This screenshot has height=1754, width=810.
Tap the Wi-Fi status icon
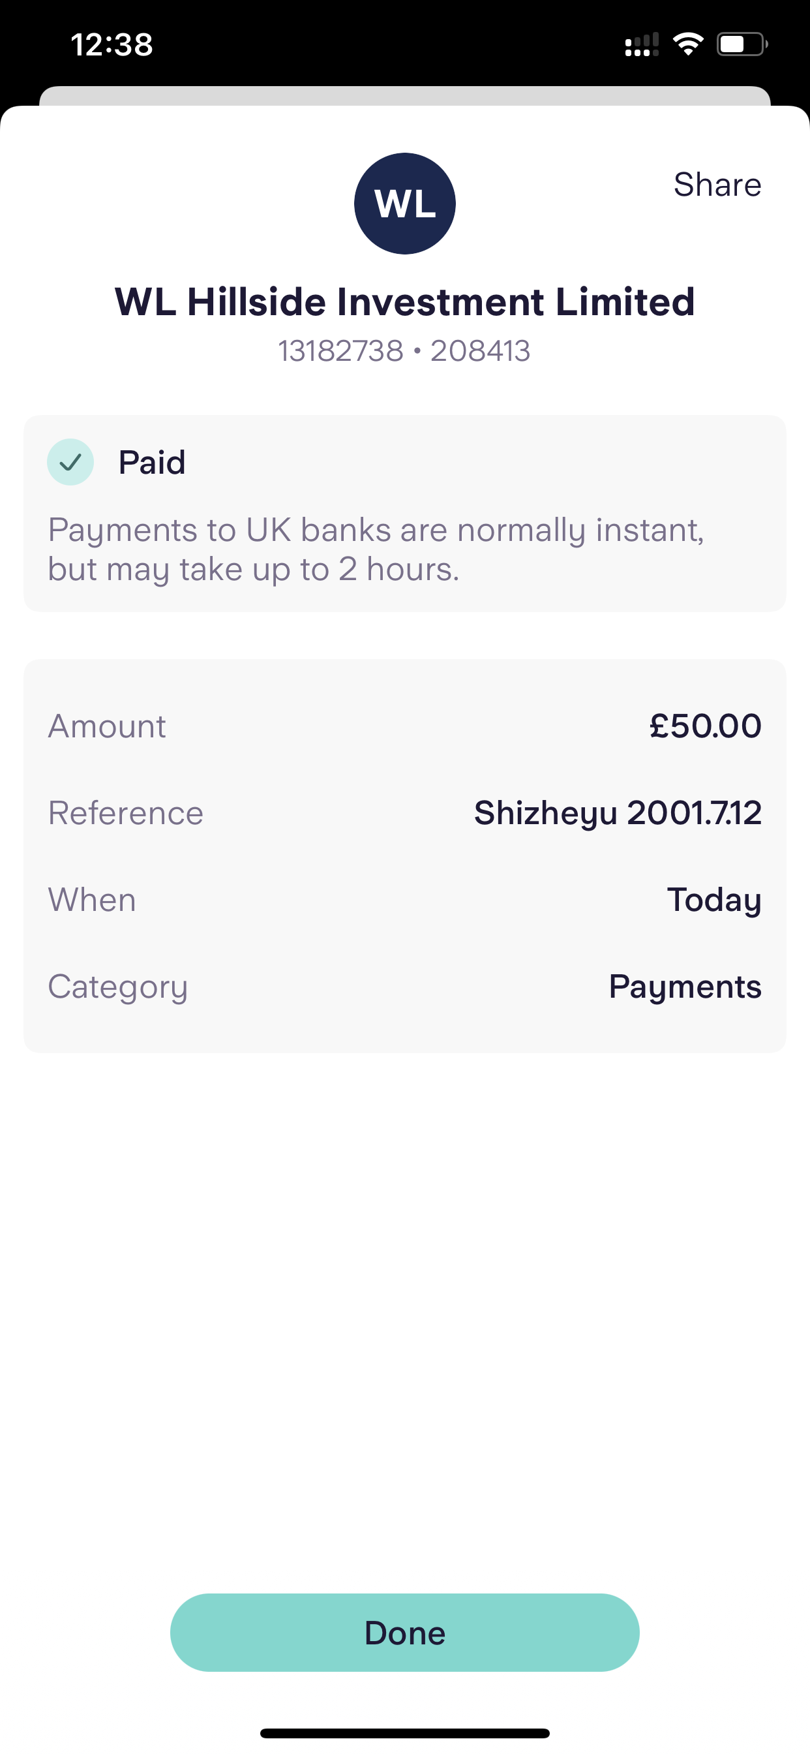coord(687,44)
